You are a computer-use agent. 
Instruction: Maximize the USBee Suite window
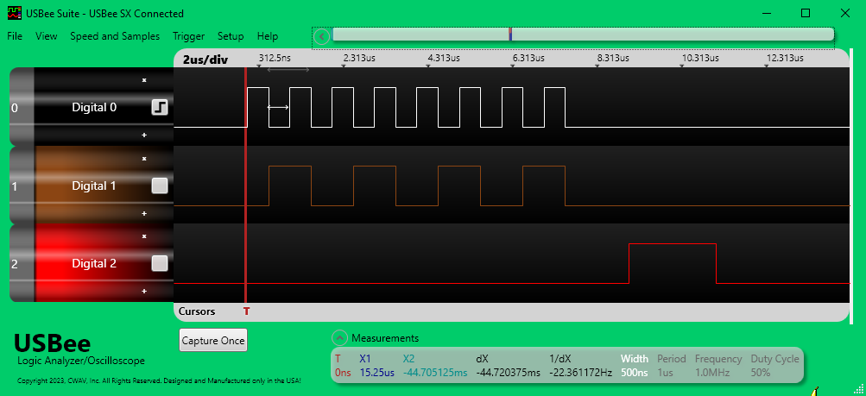tap(806, 13)
